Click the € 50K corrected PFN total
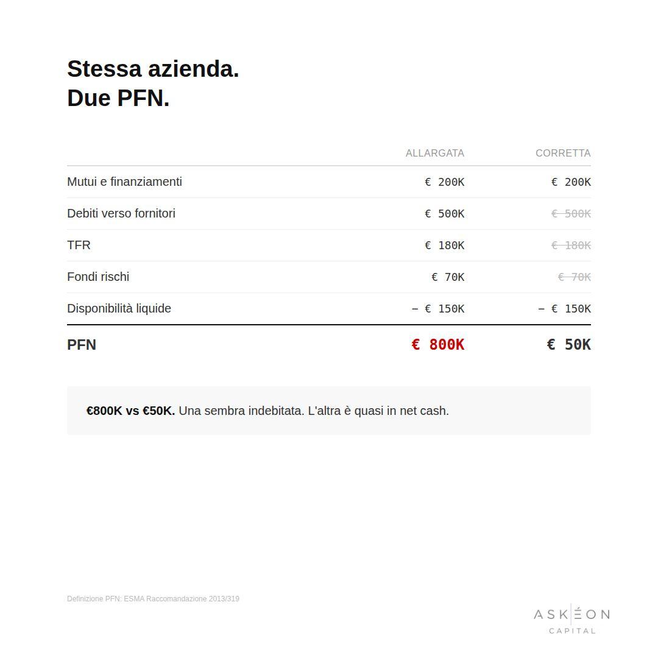Image resolution: width=658 pixels, height=658 pixels. (568, 345)
